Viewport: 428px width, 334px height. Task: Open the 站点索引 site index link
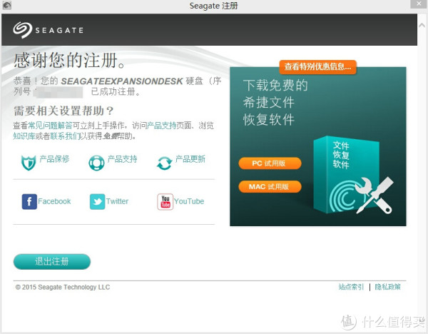(x=351, y=287)
